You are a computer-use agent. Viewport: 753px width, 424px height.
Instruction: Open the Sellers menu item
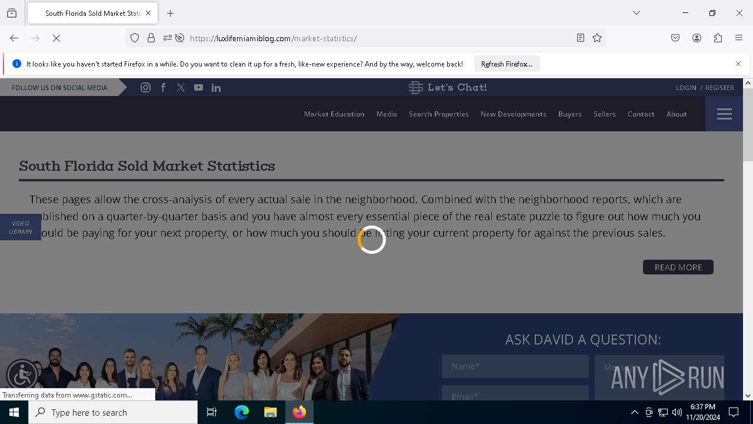click(x=604, y=114)
